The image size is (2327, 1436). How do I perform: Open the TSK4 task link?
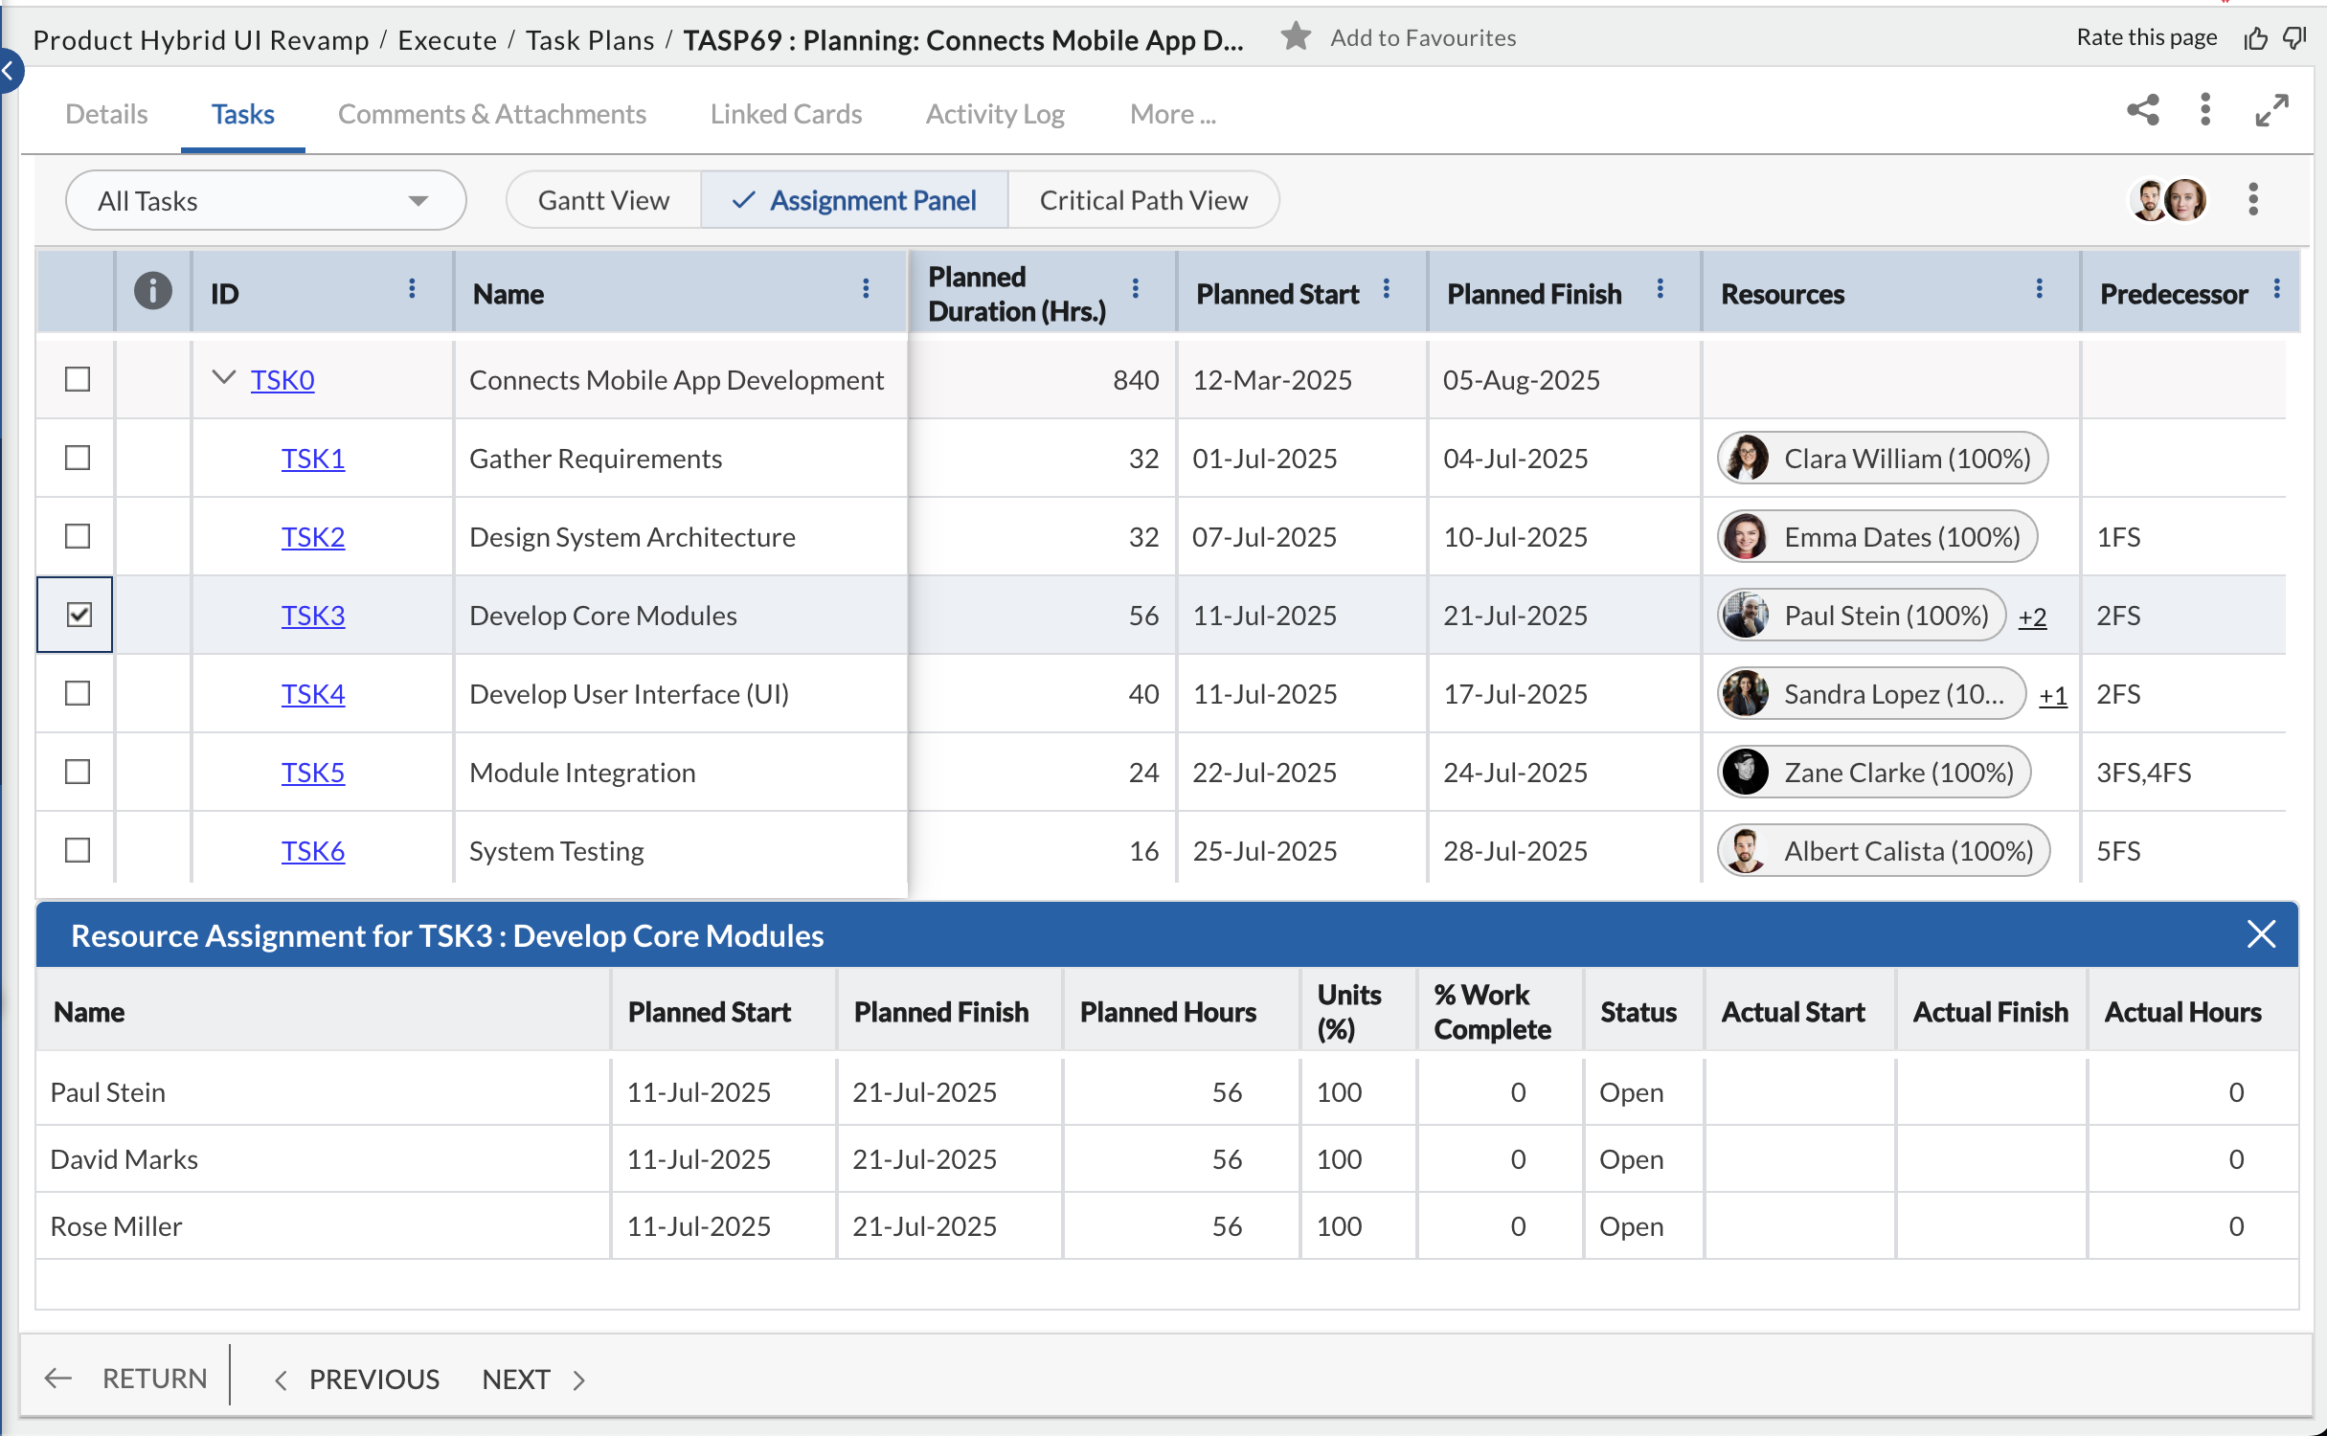point(312,694)
